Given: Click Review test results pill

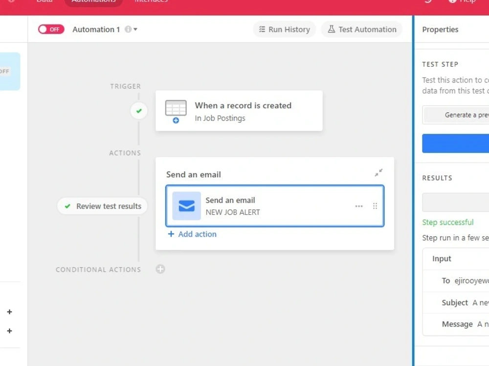Looking at the screenshot, I should pos(102,206).
